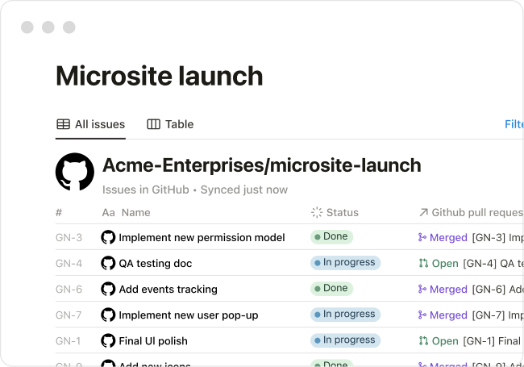Open the Open pull request link for GN-1
The height and width of the screenshot is (367, 524).
[444, 340]
